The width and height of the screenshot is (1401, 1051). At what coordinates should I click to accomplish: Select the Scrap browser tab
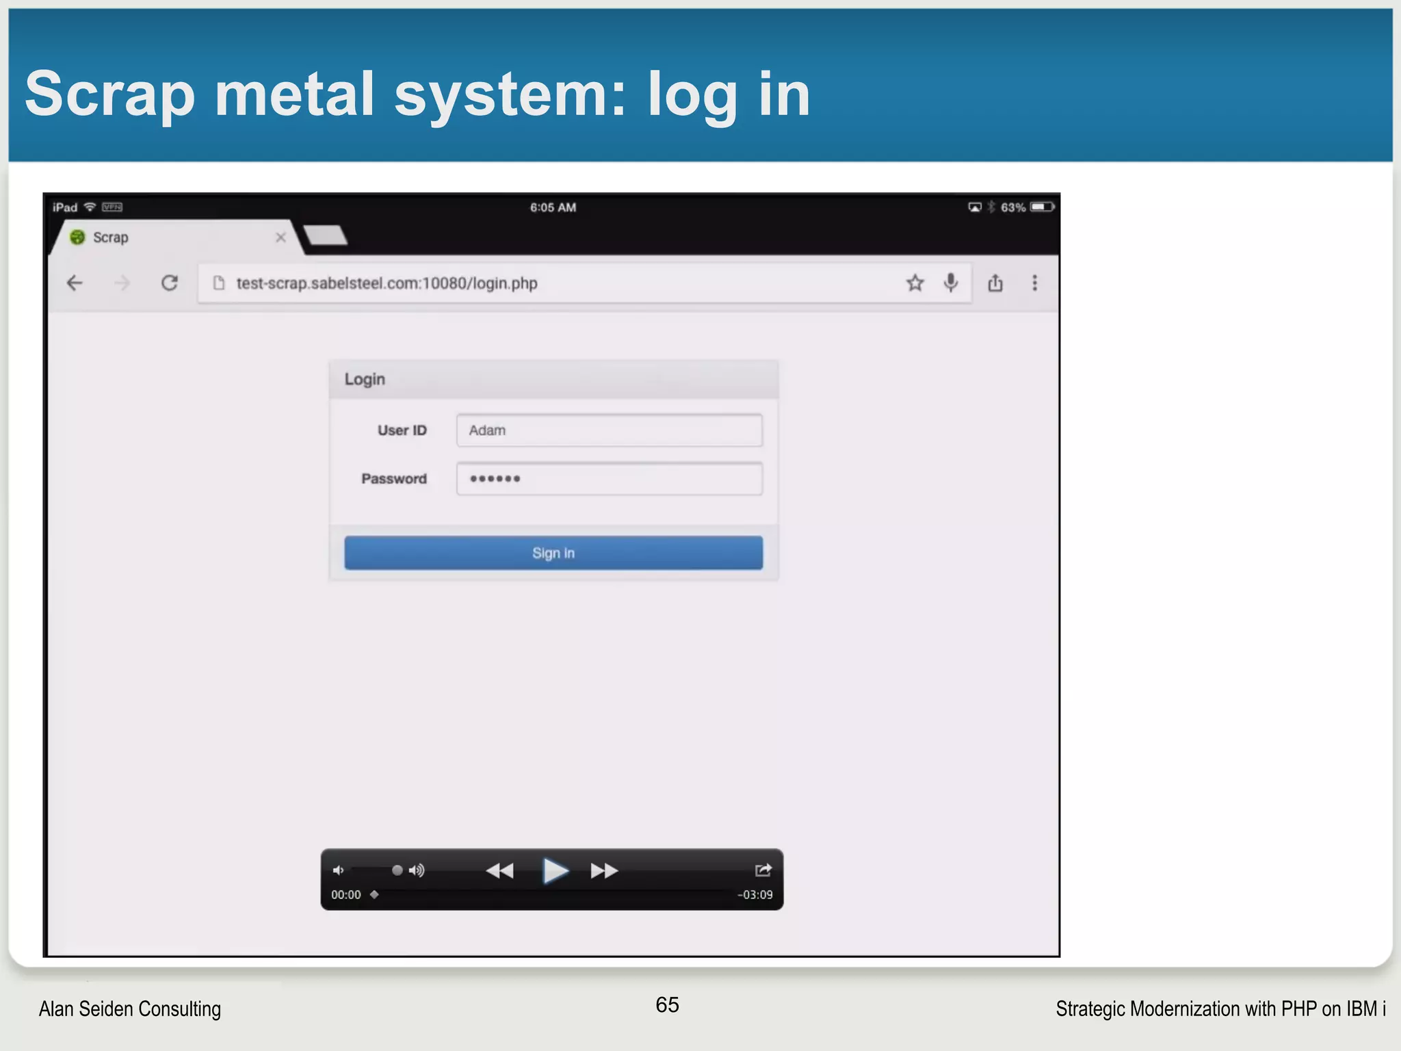[176, 237]
